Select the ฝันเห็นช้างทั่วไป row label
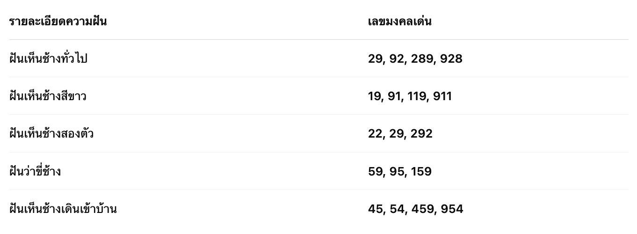Screen dimensions: 637x234 [48, 59]
